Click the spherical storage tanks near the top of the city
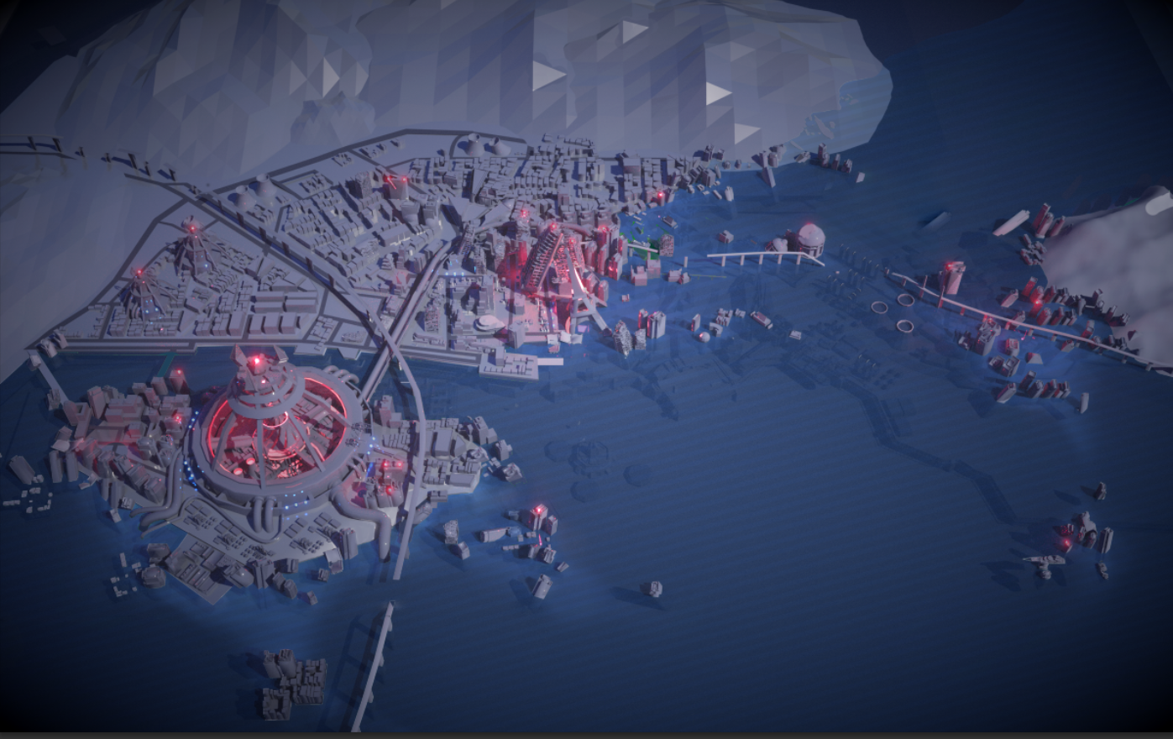Screen dimensions: 1173x739 pos(487,147)
